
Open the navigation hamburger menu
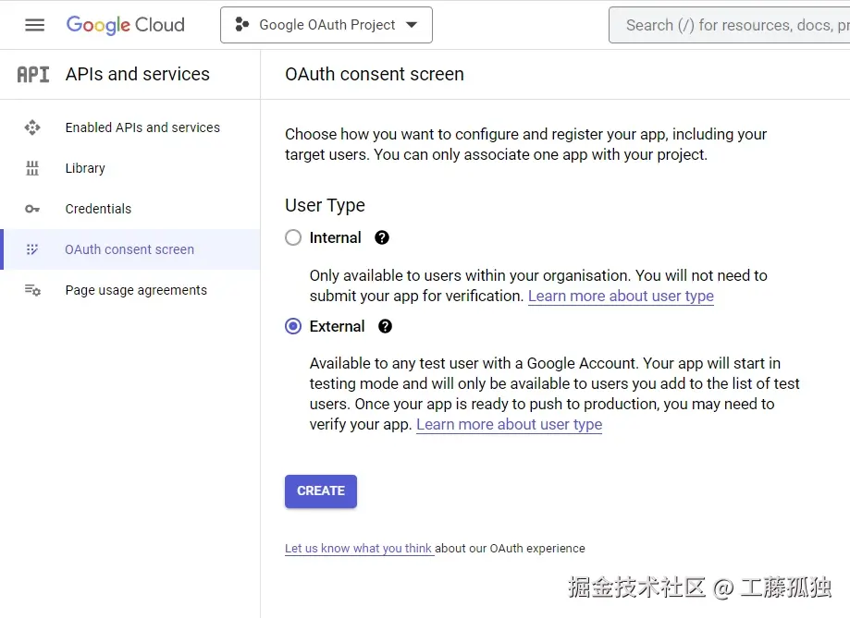[x=34, y=25]
